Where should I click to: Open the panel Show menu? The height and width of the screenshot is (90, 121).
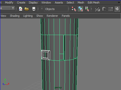(x=40, y=16)
